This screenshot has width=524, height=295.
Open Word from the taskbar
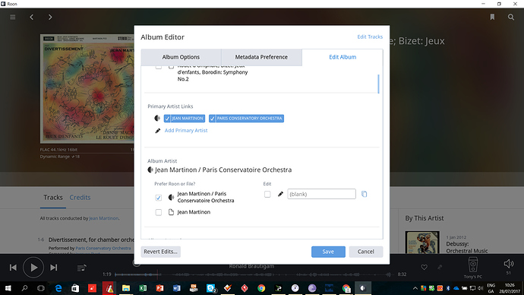[x=177, y=288]
